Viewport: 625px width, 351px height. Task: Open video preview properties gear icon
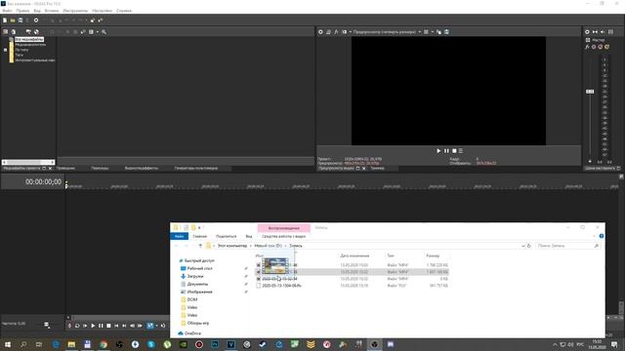click(x=320, y=32)
